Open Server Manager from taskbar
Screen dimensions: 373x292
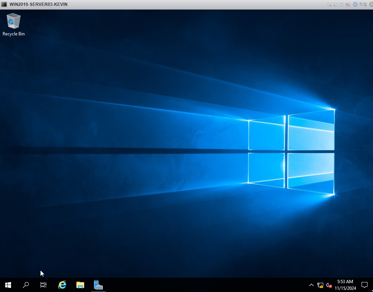[98, 285]
